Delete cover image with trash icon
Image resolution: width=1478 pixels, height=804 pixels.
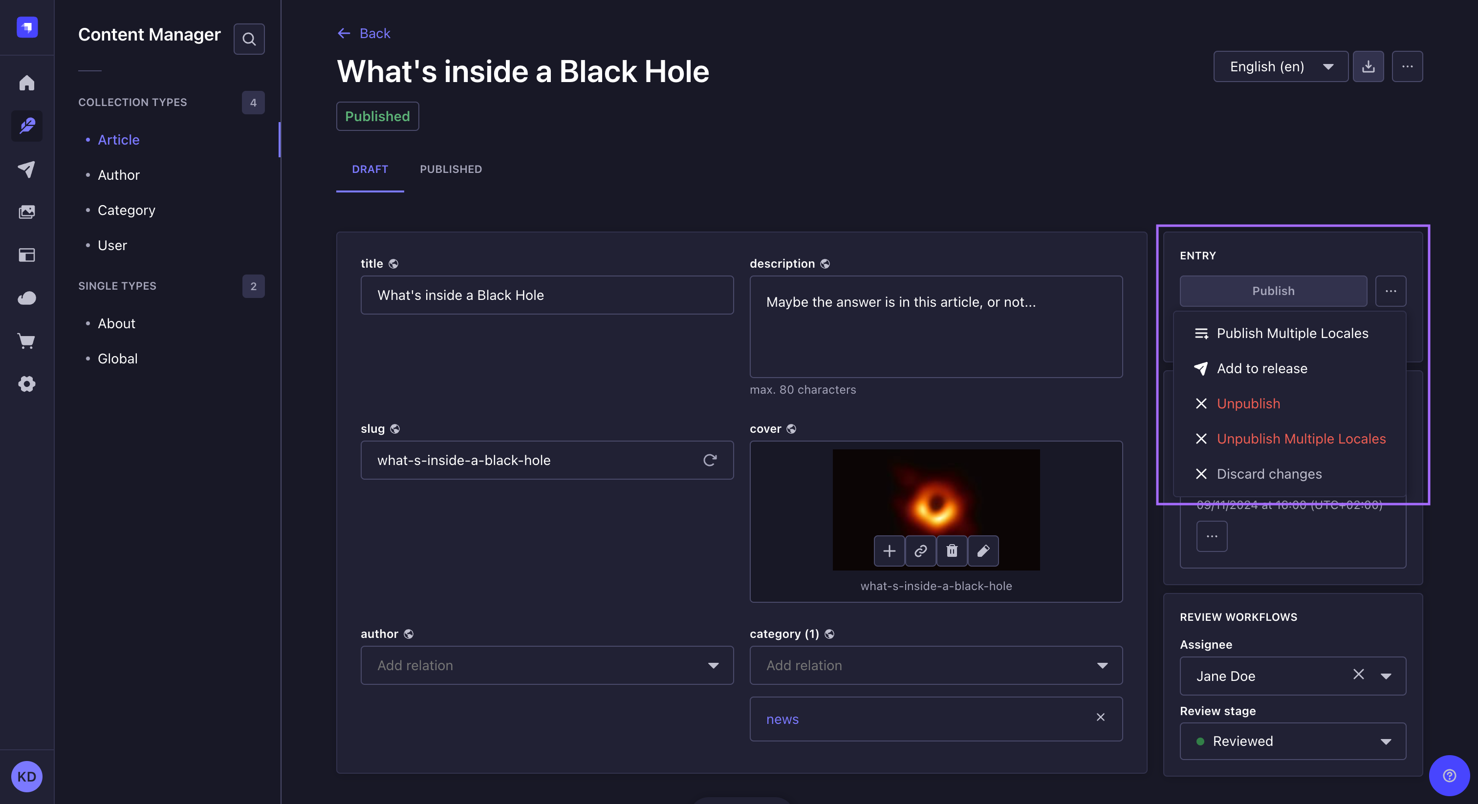(x=951, y=550)
